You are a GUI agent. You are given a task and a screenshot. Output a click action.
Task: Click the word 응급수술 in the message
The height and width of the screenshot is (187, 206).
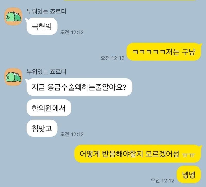[61, 87]
